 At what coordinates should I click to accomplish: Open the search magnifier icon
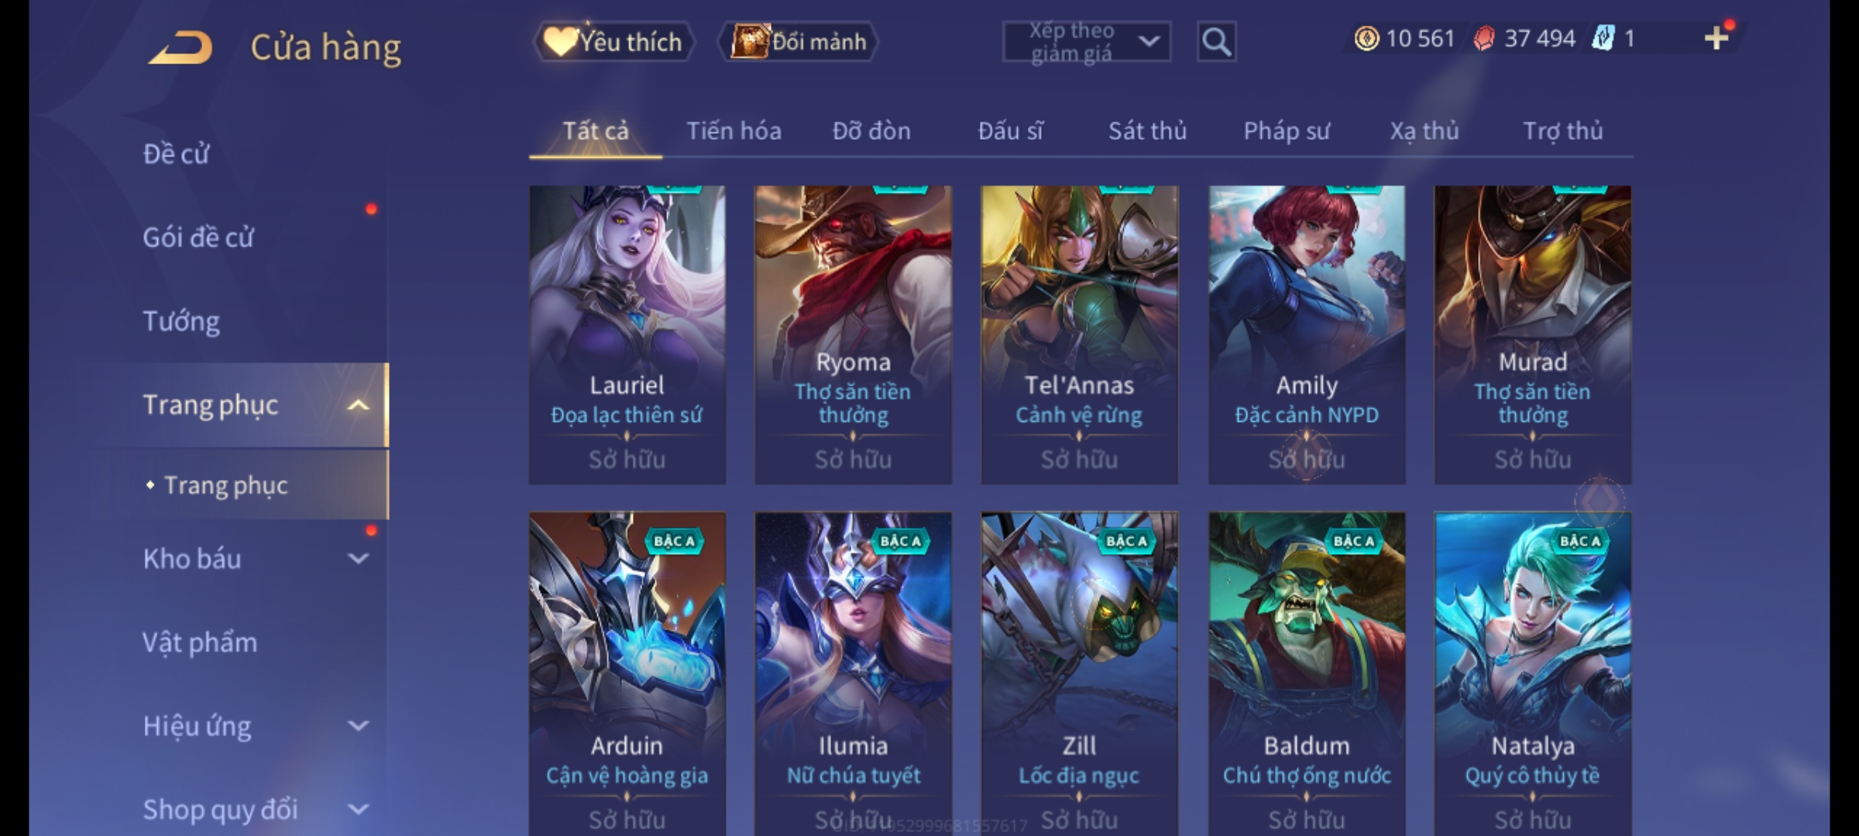pos(1216,42)
